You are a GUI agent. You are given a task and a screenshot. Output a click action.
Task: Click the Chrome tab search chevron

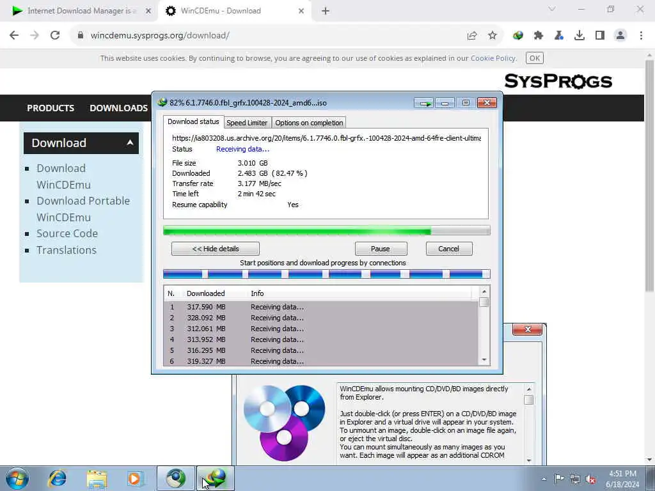click(x=552, y=9)
